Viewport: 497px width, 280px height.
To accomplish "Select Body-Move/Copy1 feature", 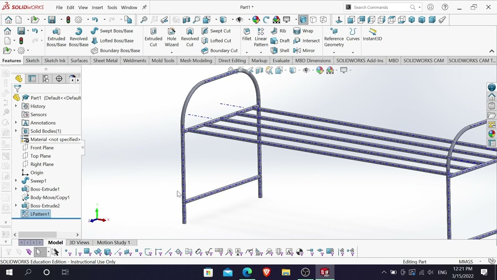I will 50,198.
